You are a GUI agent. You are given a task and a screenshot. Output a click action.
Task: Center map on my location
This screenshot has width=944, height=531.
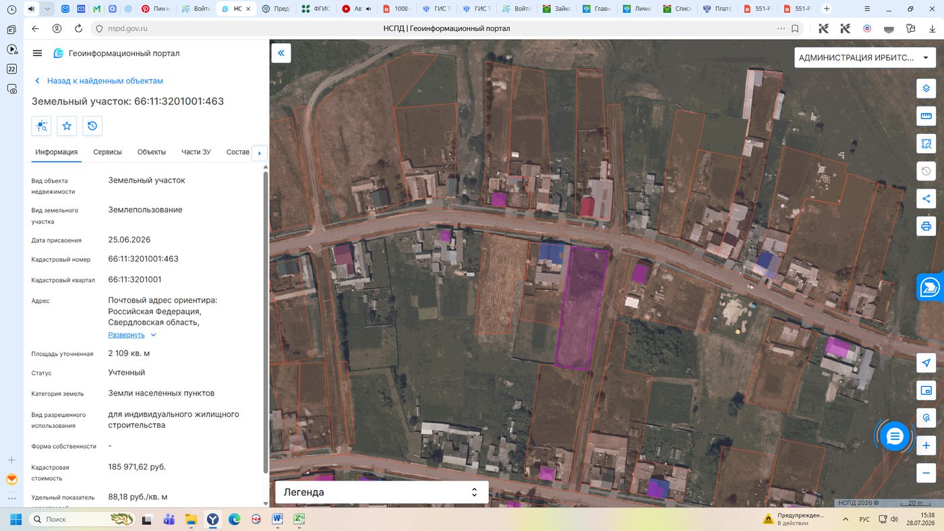tap(926, 363)
